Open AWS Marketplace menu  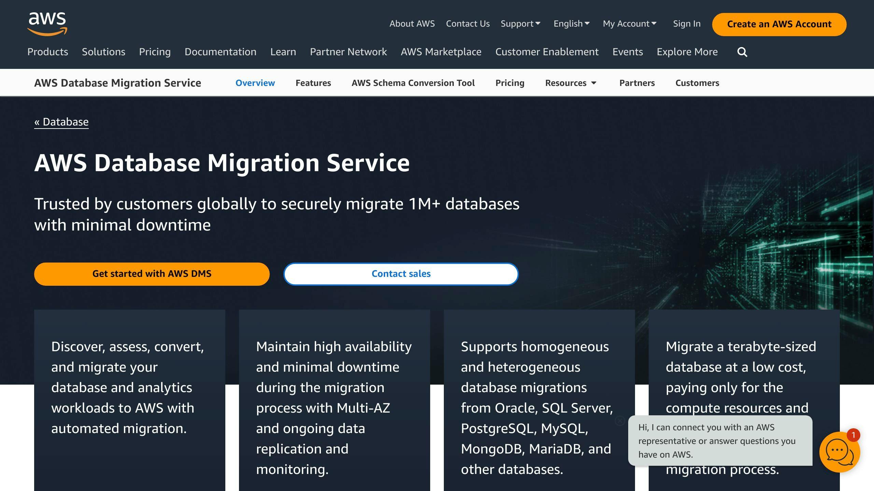coord(441,52)
